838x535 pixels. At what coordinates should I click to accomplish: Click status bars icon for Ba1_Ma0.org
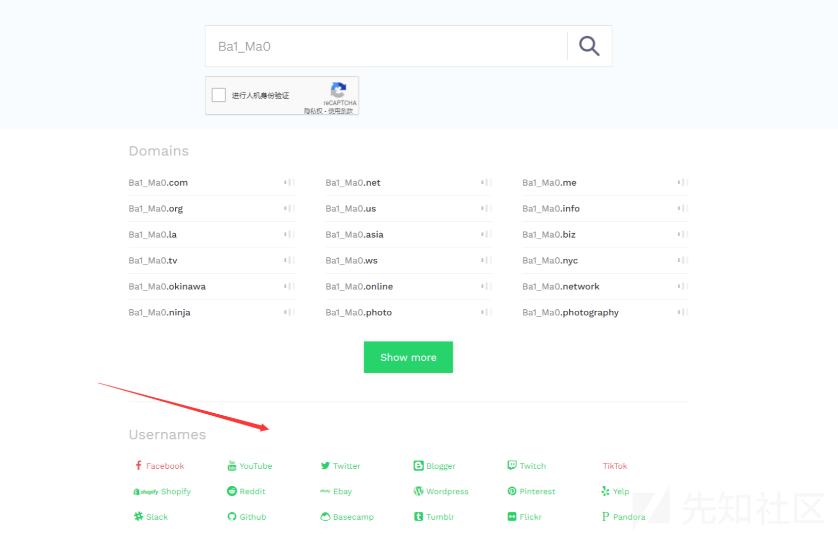(290, 208)
